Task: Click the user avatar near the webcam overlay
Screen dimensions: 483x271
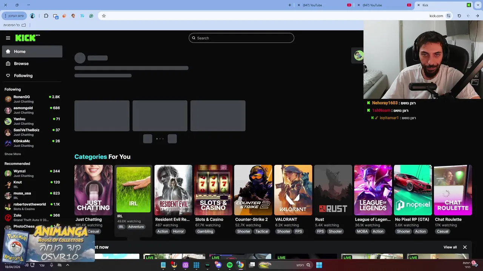Action: point(358,55)
